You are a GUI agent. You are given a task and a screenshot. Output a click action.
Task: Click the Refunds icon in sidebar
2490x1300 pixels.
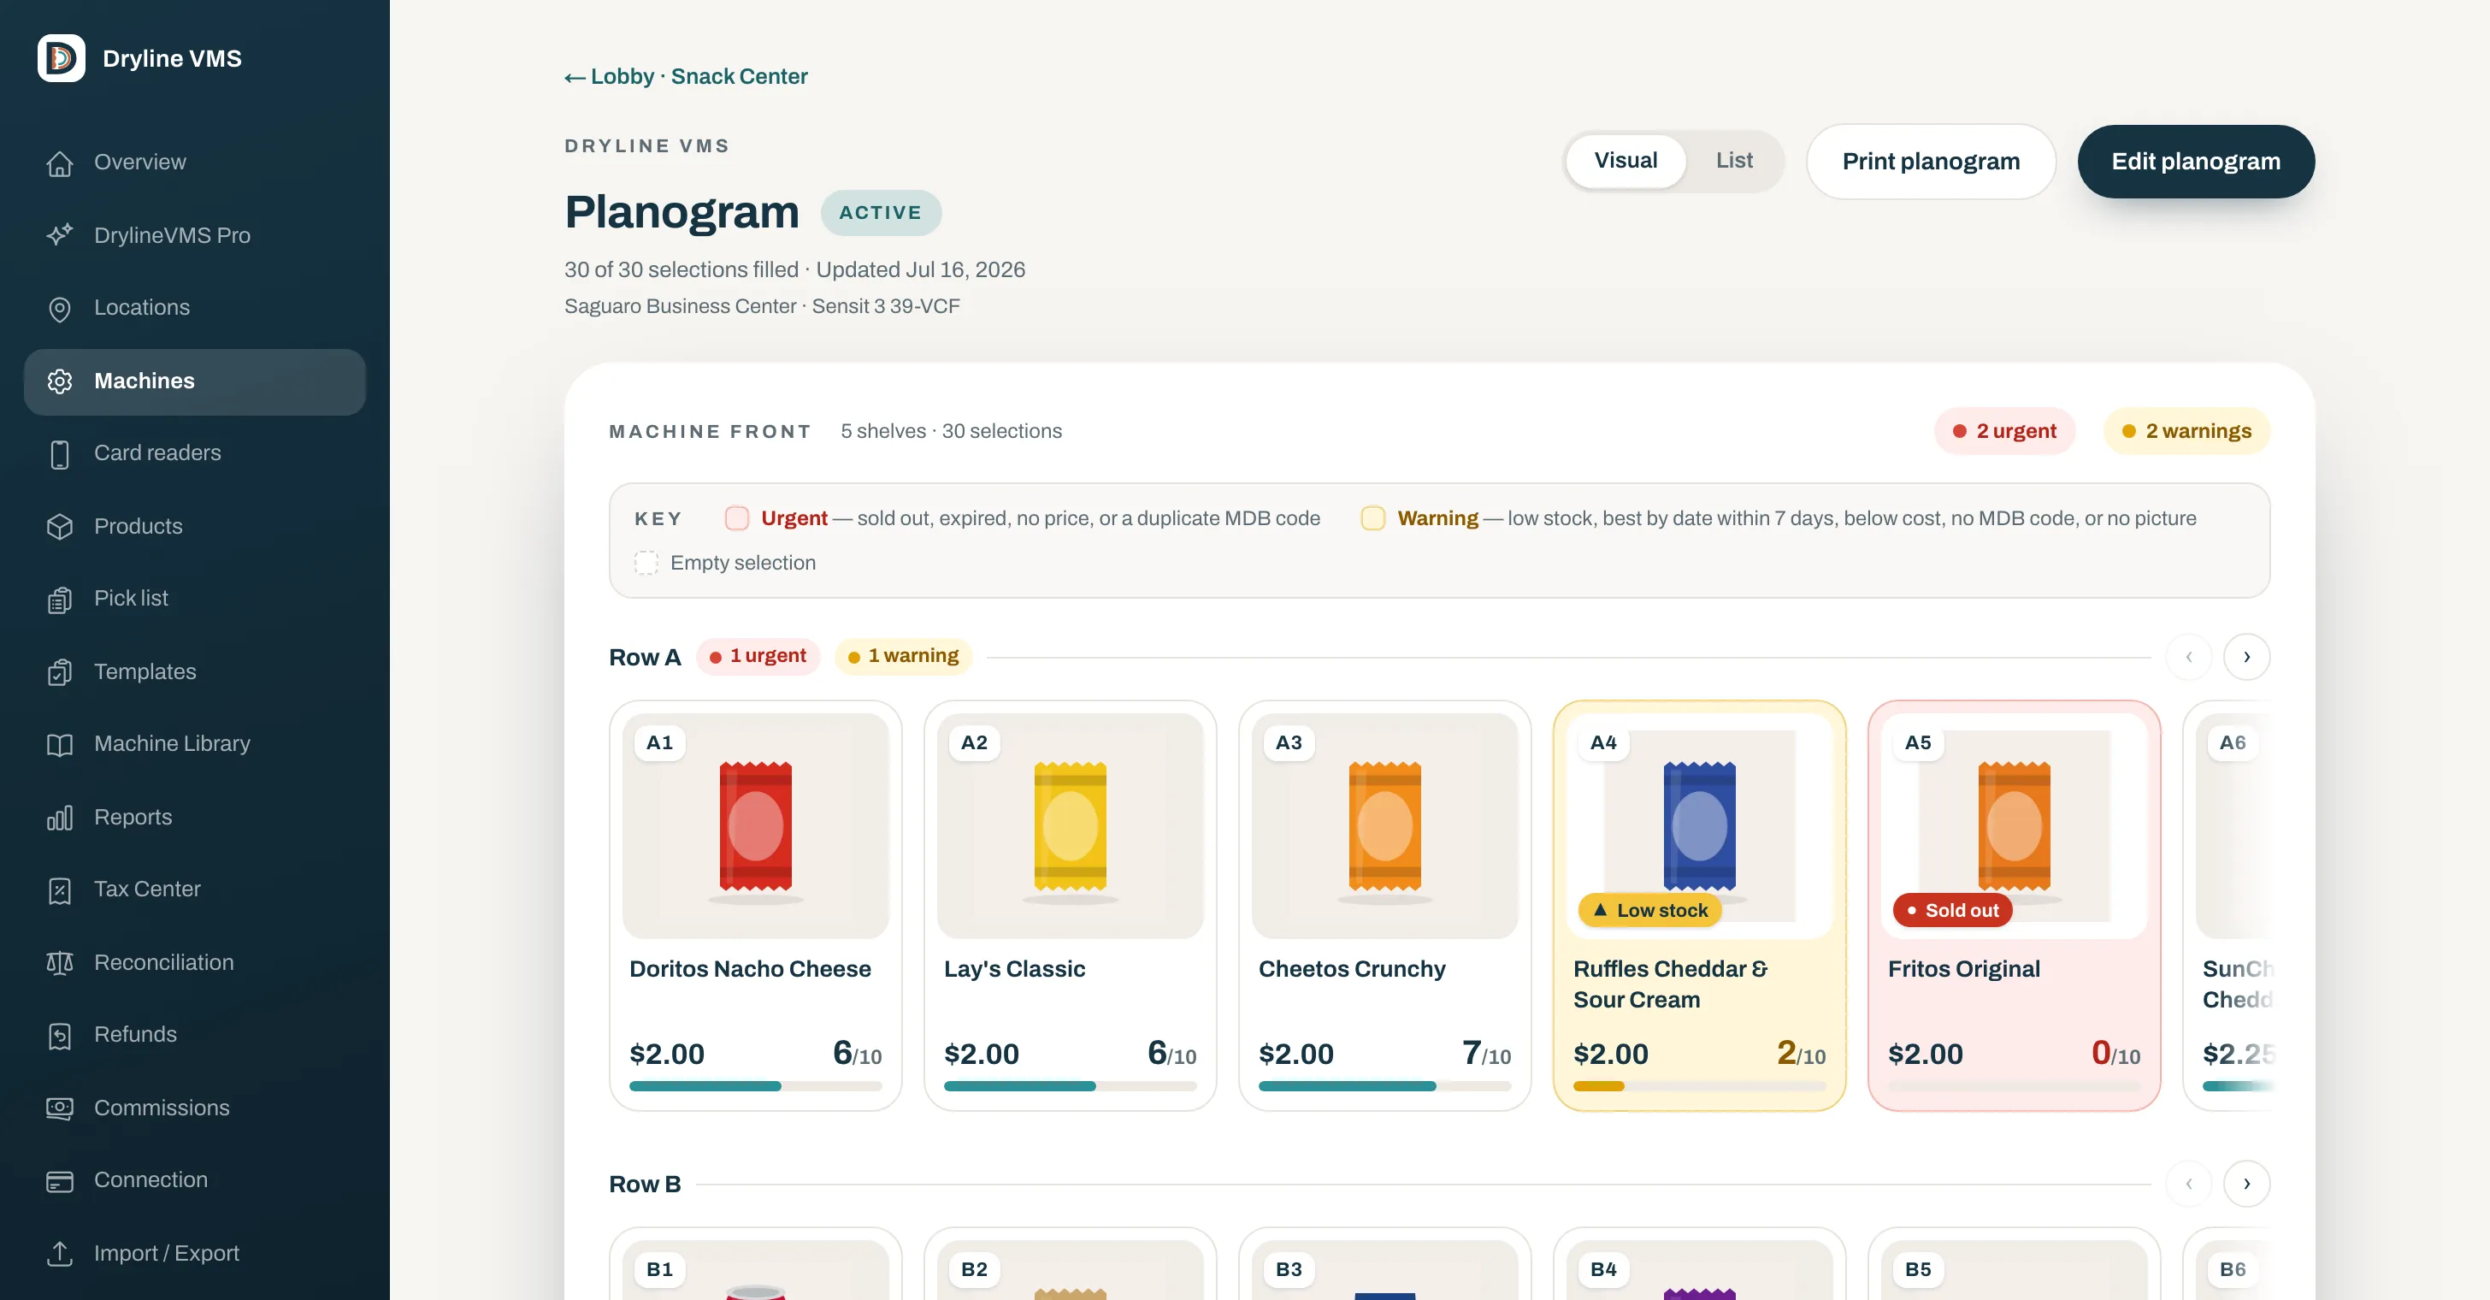coord(60,1035)
